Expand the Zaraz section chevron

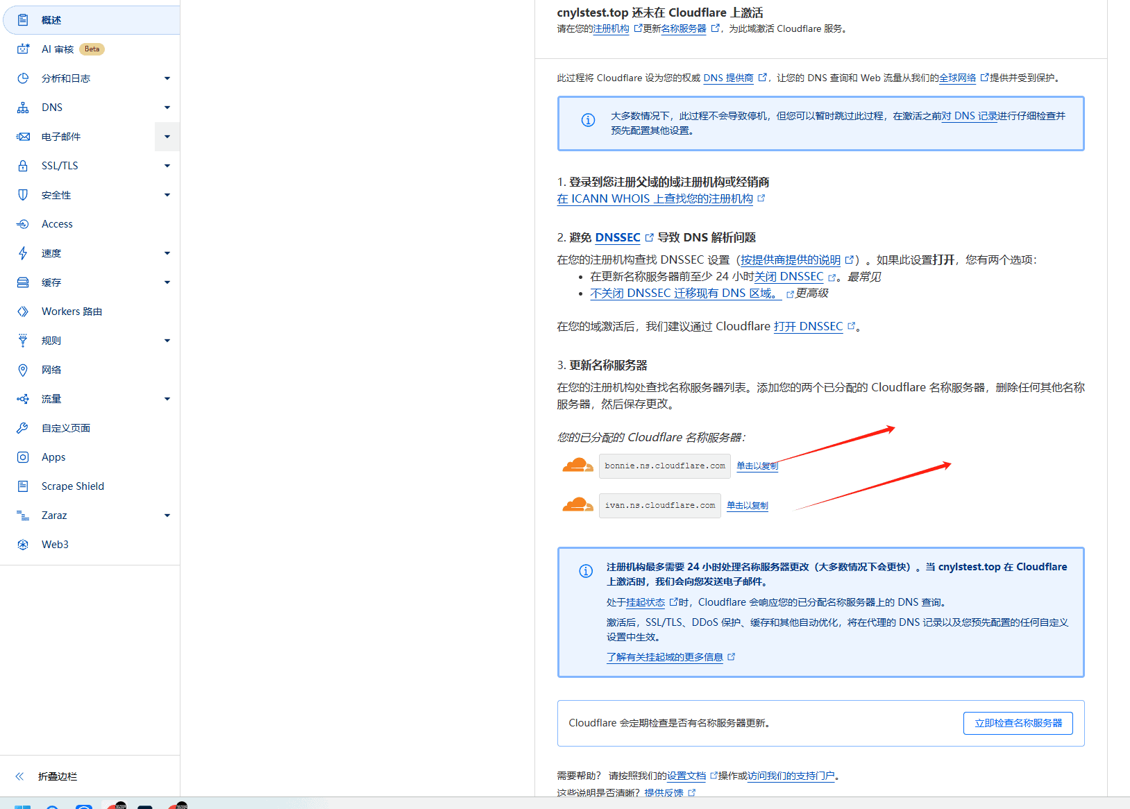[x=167, y=515]
